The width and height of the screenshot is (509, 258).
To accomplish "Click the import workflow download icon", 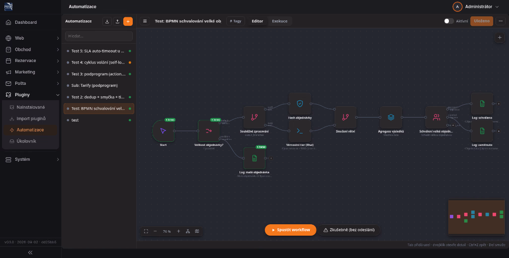I will [107, 21].
